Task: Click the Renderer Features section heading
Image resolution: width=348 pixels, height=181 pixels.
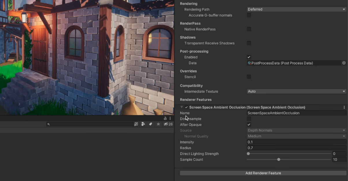Action: click(x=196, y=100)
